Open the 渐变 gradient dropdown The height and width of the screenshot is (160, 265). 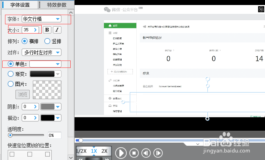(45, 74)
